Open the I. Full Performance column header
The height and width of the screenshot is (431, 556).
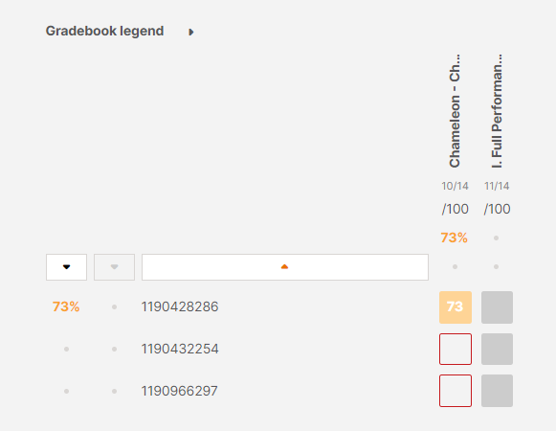coord(497,111)
